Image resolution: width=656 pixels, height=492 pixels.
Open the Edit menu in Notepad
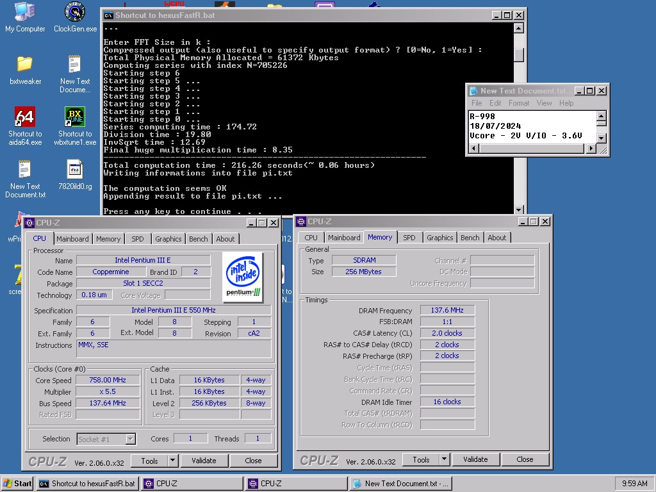pos(495,103)
